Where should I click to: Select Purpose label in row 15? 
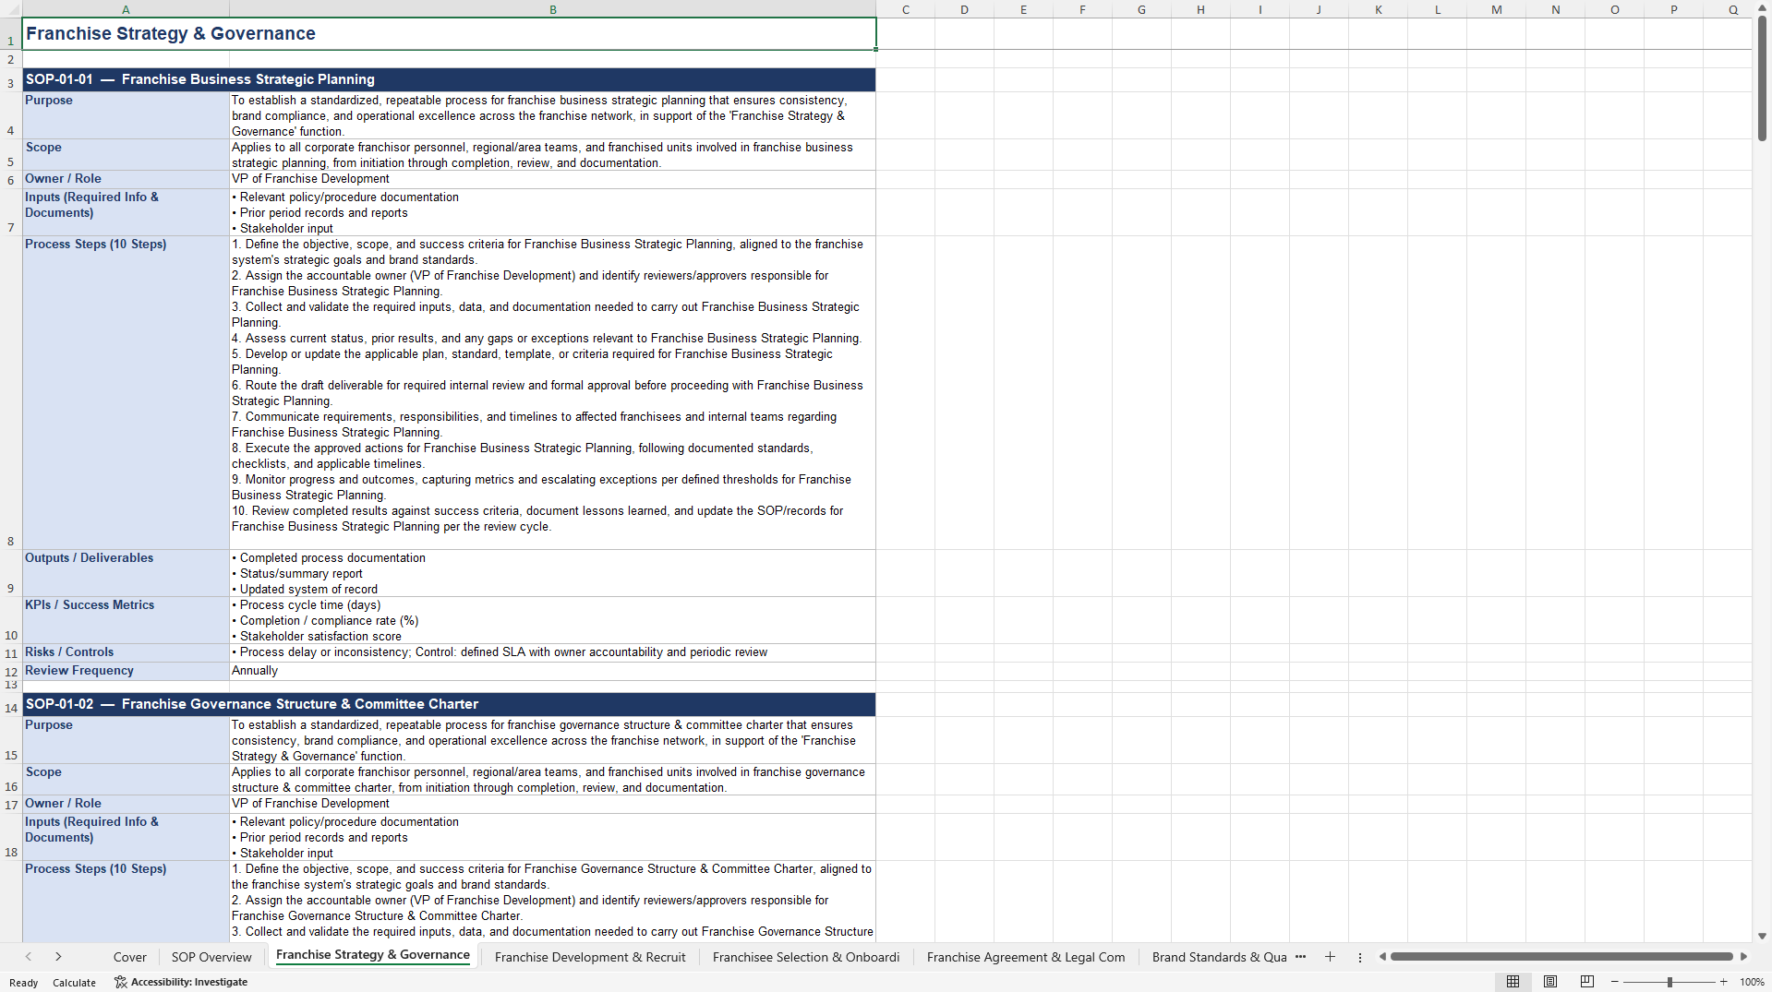tap(126, 740)
